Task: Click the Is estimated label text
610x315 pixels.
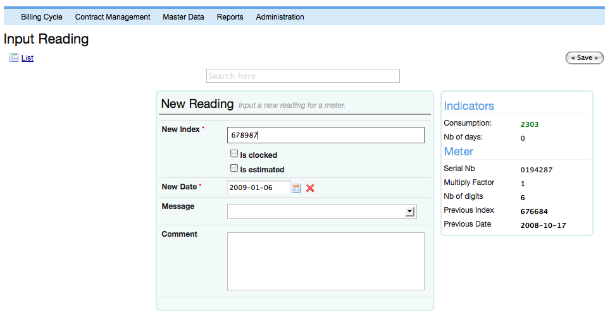Action: (x=262, y=170)
